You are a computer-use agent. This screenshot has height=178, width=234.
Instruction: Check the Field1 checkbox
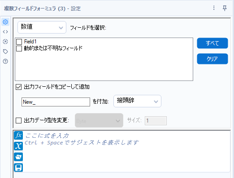pyautogui.click(x=19, y=42)
